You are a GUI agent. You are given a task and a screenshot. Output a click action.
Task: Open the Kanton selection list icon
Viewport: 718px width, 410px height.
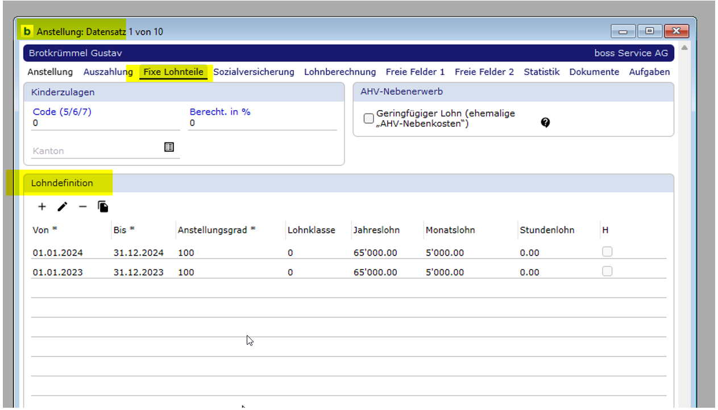pyautogui.click(x=169, y=147)
